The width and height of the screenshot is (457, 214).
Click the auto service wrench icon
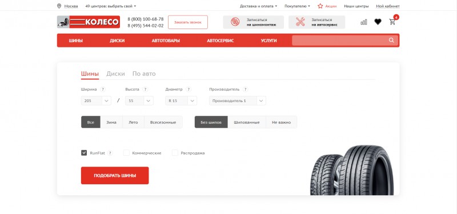tap(300, 22)
